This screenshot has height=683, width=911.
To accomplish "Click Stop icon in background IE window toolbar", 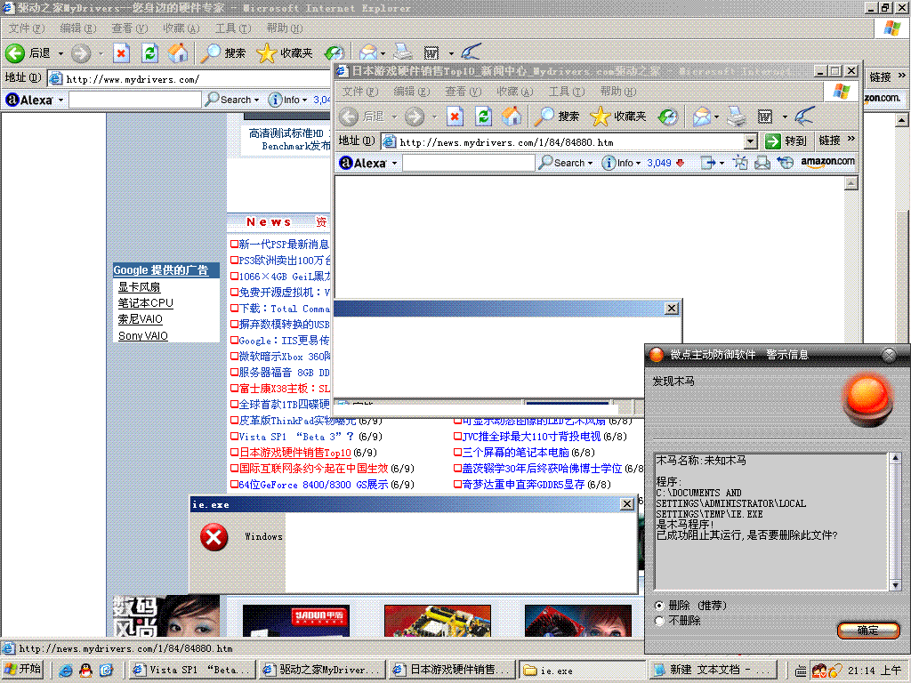I will (x=121, y=52).
